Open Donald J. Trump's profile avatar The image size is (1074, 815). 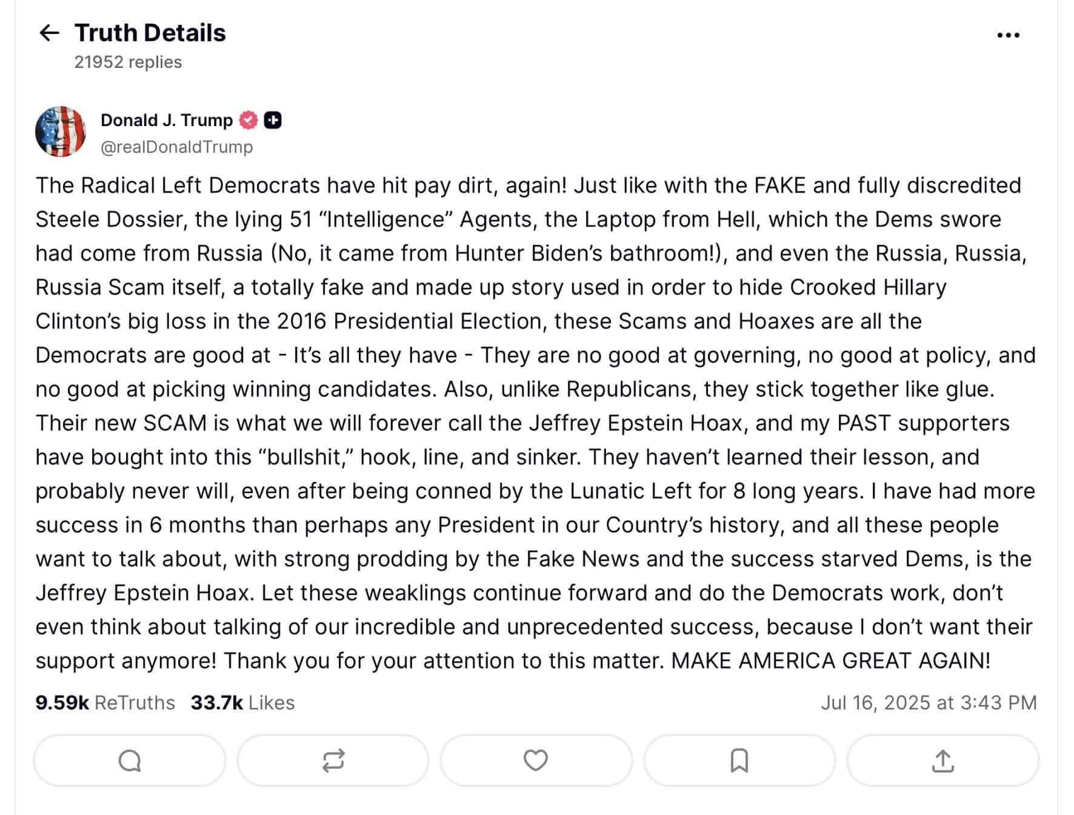click(x=61, y=132)
